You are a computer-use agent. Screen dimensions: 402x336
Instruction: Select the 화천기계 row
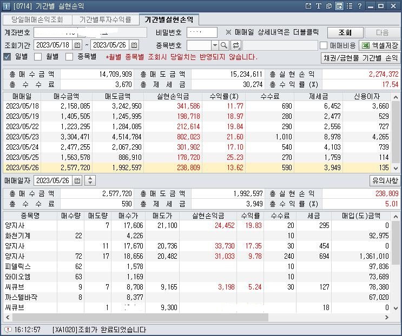[197, 236]
